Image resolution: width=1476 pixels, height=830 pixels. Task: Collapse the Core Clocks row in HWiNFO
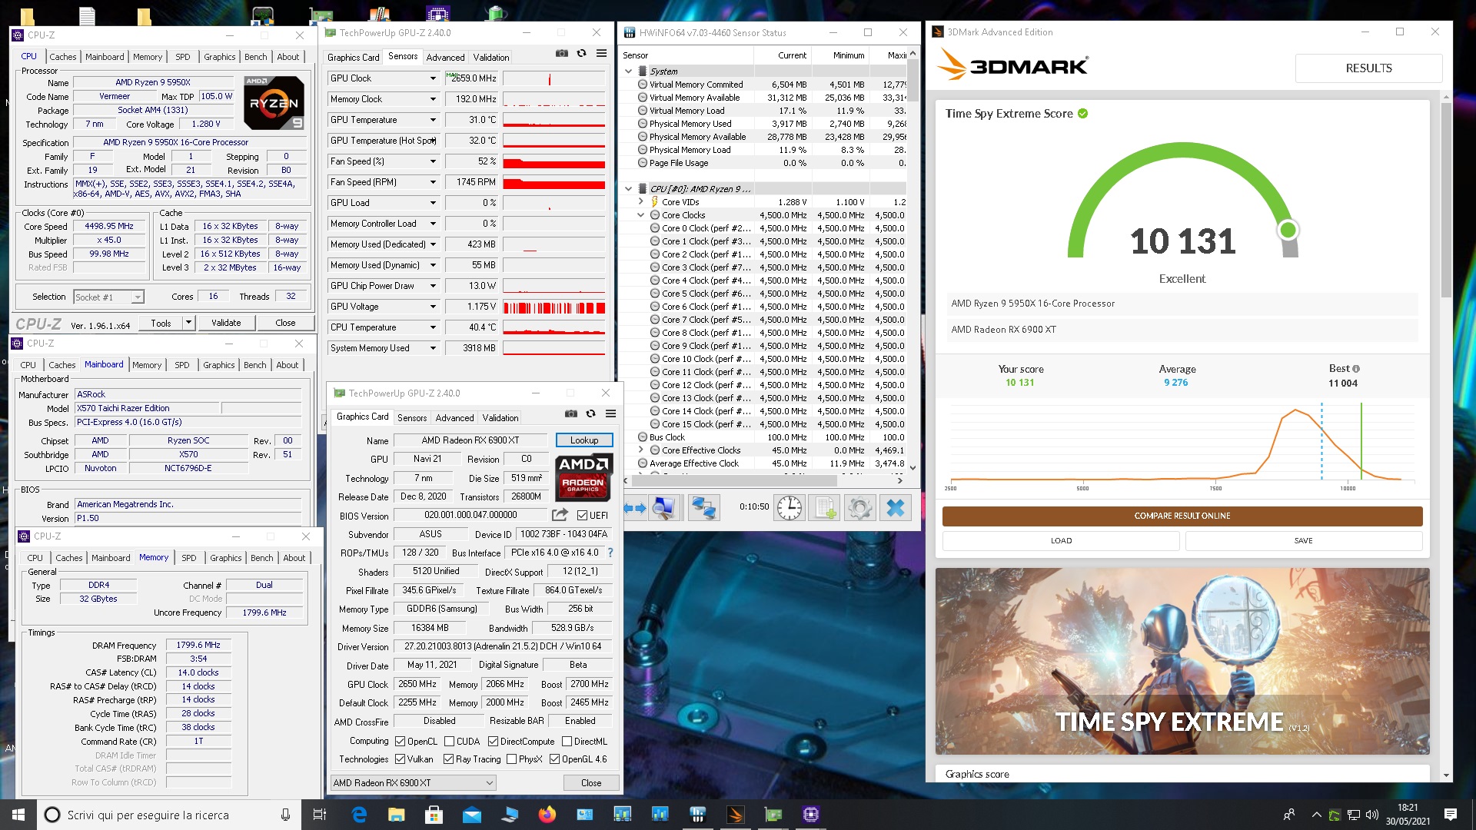pyautogui.click(x=640, y=215)
